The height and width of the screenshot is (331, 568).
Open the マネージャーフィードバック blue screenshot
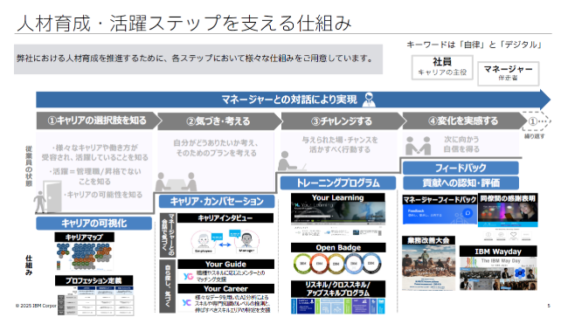[x=440, y=214]
